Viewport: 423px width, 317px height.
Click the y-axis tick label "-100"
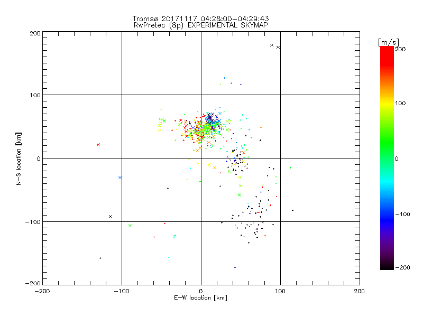point(33,222)
